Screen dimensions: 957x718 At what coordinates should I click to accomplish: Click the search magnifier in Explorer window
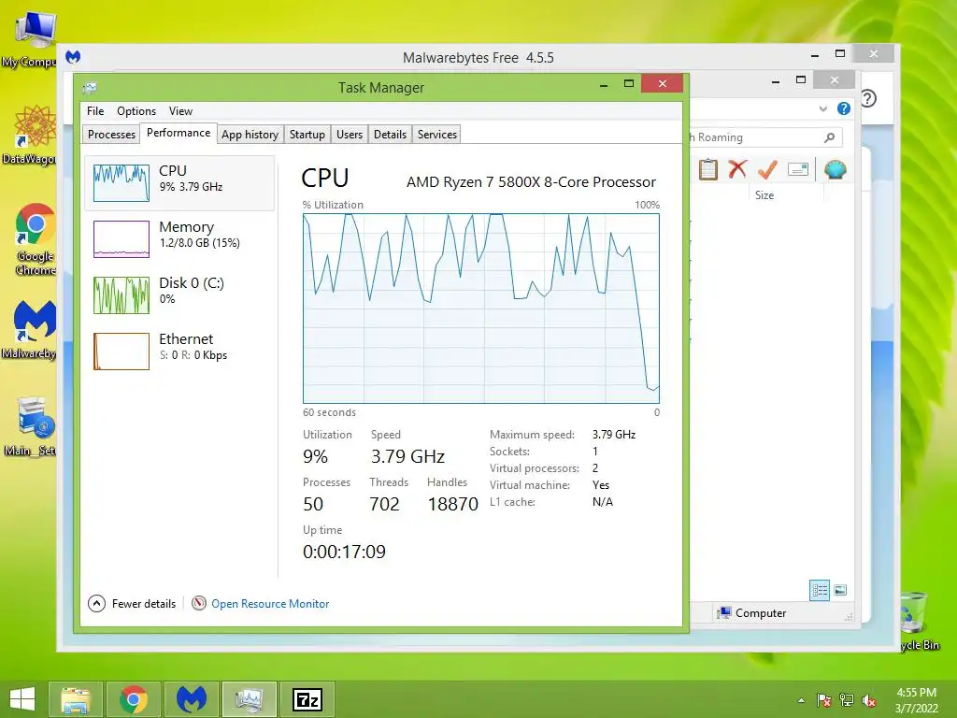(829, 137)
